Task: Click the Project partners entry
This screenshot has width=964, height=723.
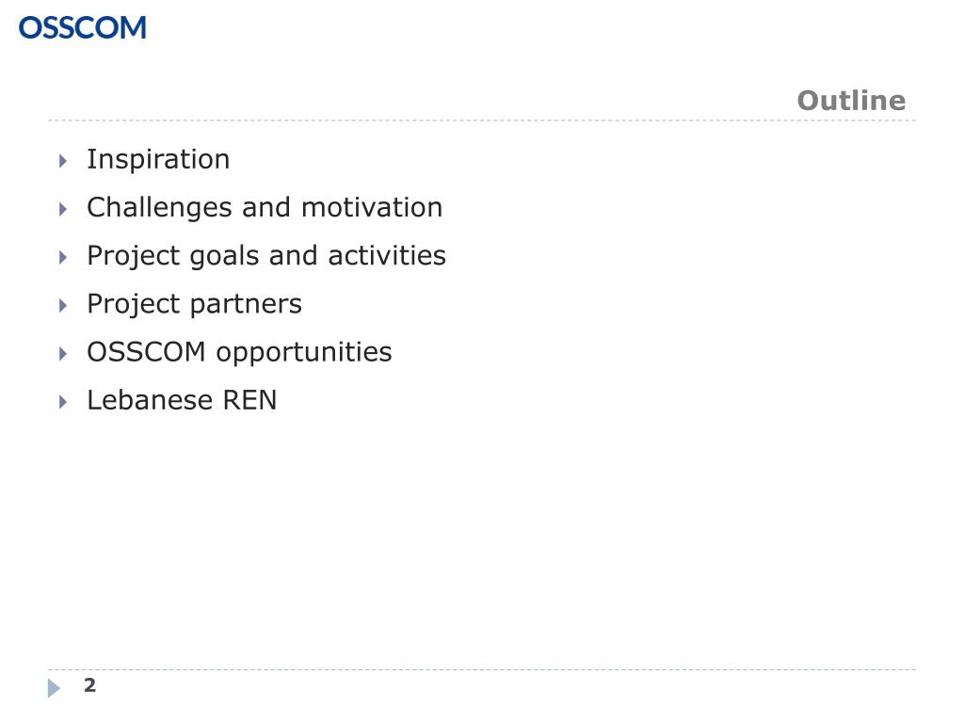Action: tap(194, 304)
